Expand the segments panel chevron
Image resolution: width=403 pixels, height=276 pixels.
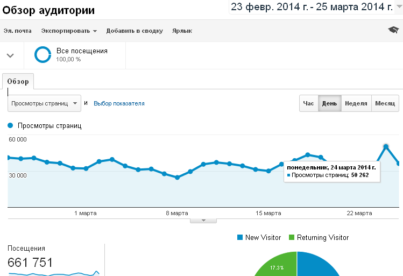coord(10,55)
